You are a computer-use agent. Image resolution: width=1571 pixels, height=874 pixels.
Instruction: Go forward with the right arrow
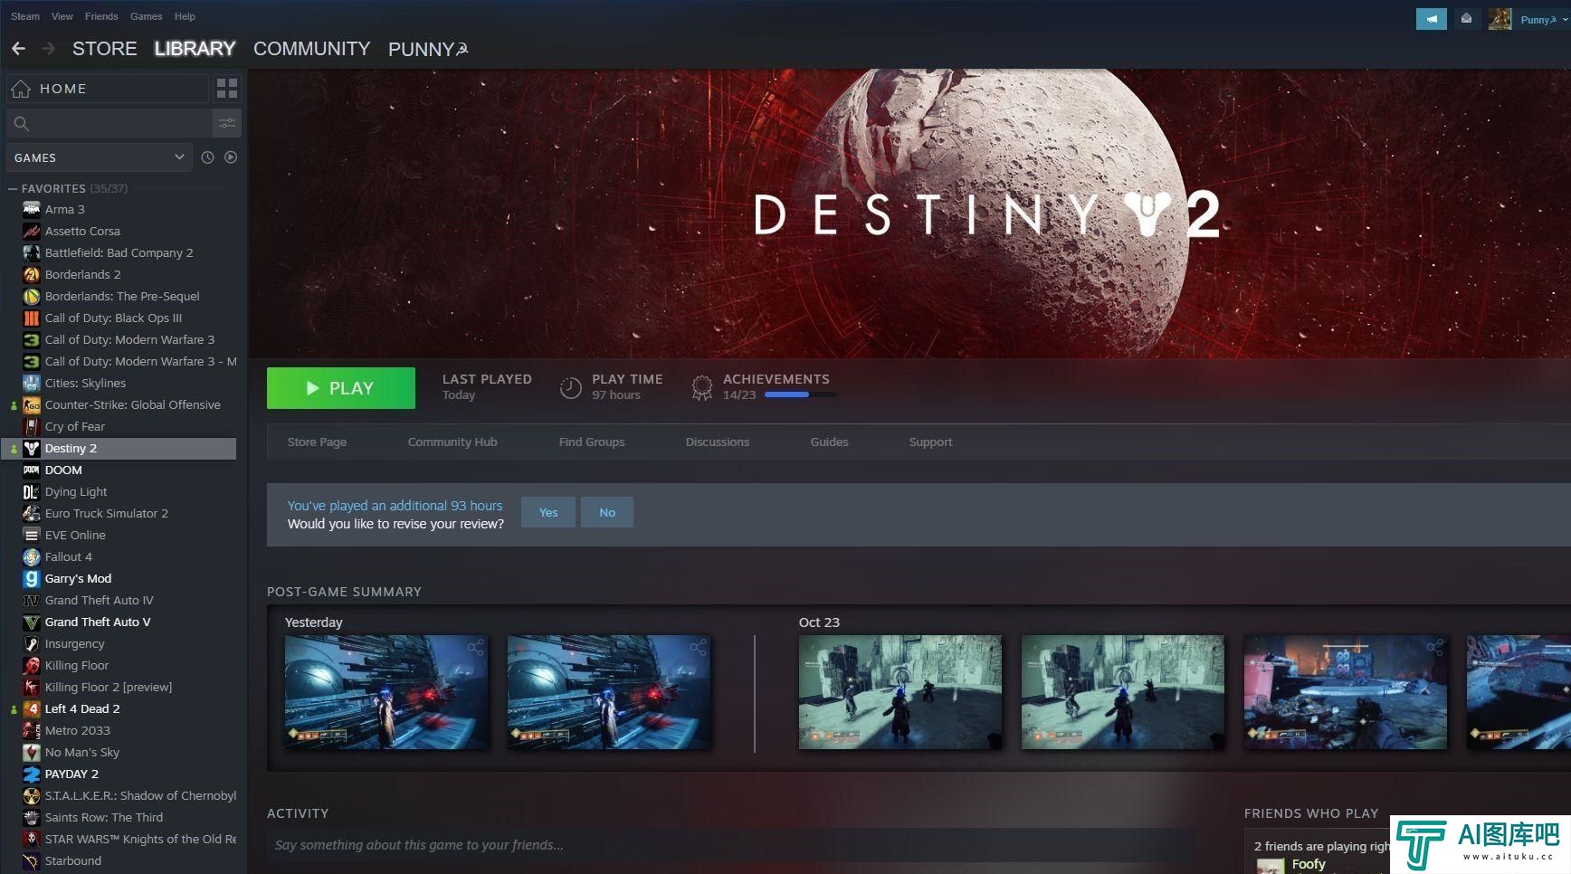[49, 49]
